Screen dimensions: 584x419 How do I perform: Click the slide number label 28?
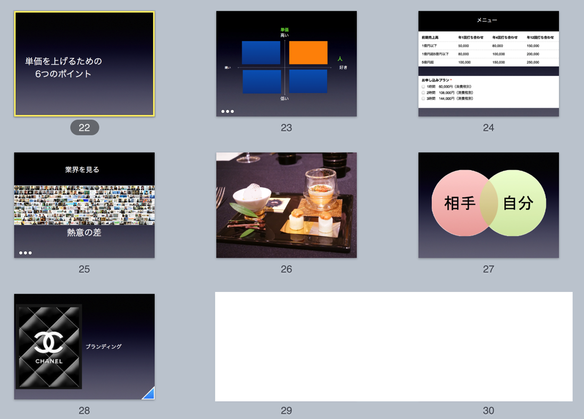click(84, 410)
